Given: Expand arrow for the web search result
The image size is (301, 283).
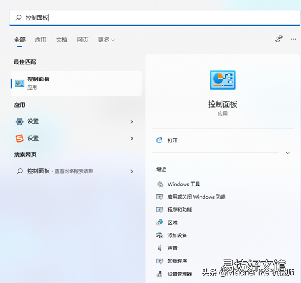Looking at the screenshot, I should pyautogui.click(x=131, y=171).
